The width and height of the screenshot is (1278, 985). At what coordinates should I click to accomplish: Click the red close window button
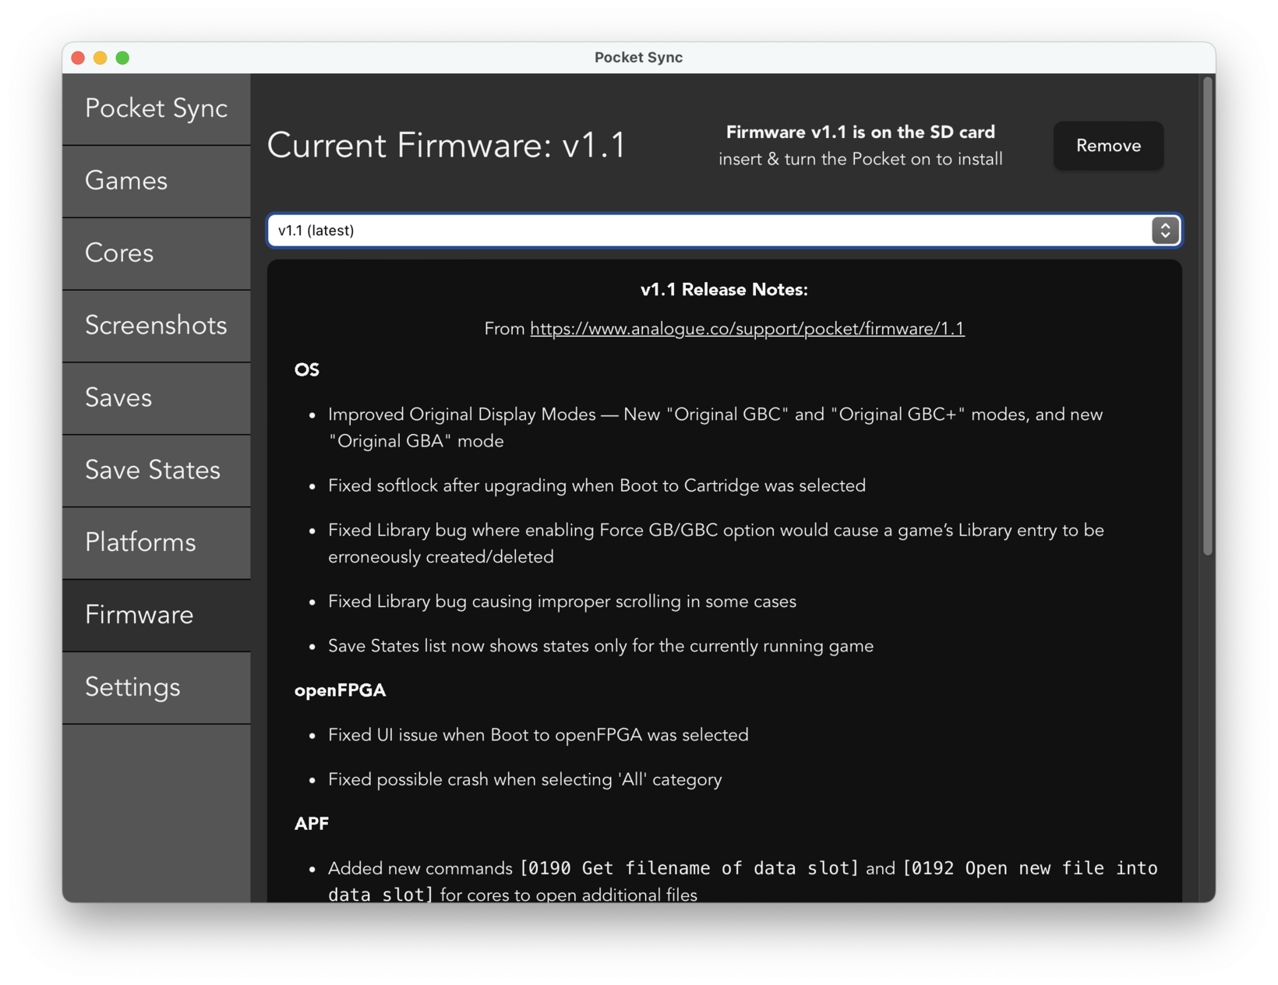pos(78,58)
